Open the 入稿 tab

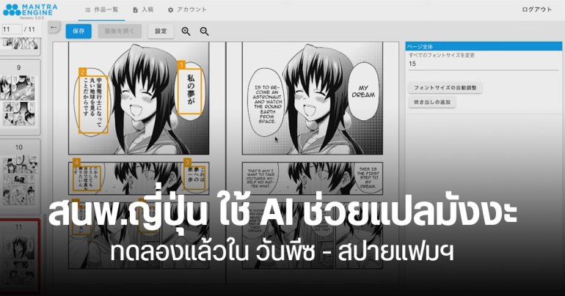[x=143, y=10]
